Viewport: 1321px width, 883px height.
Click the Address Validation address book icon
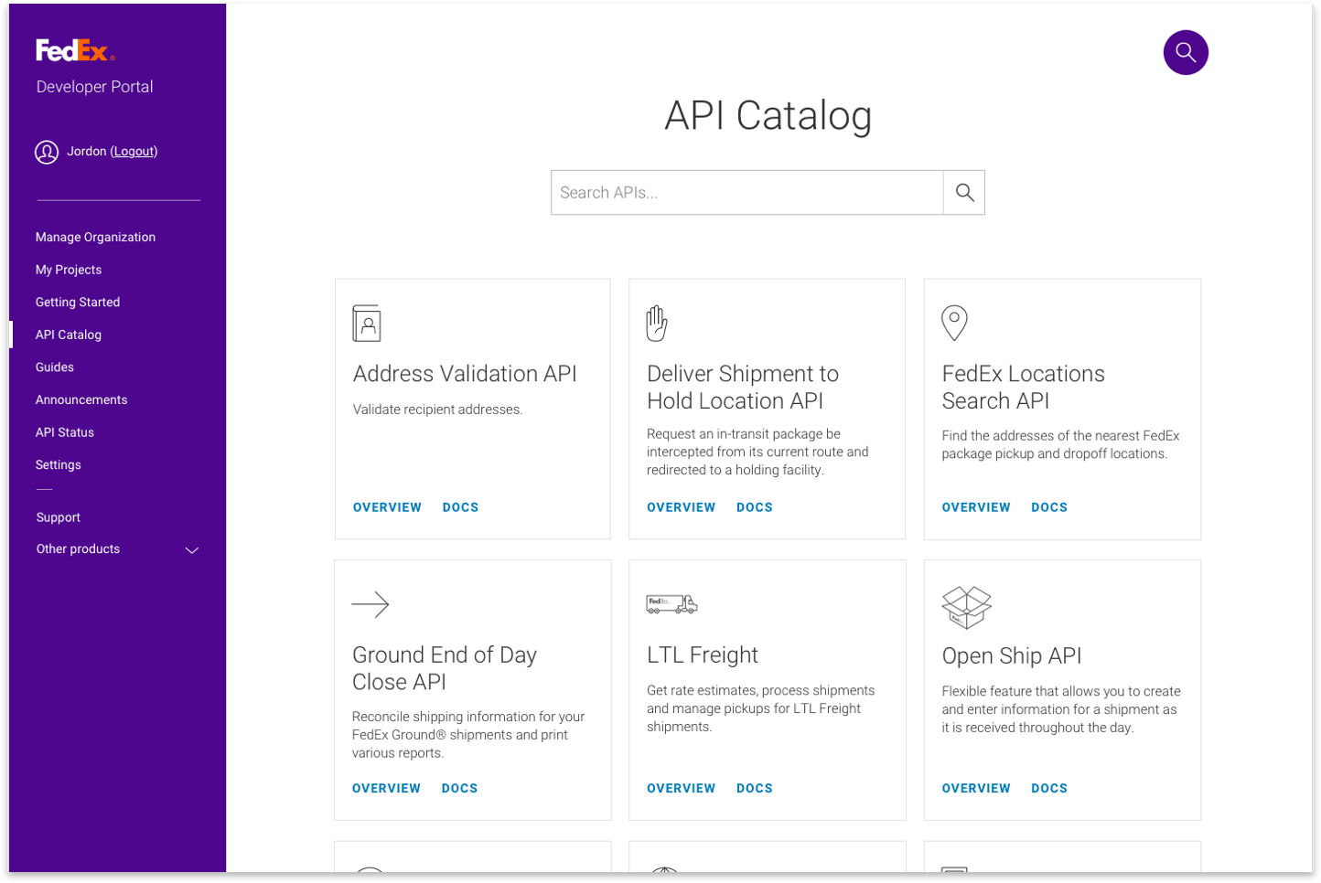tap(367, 324)
